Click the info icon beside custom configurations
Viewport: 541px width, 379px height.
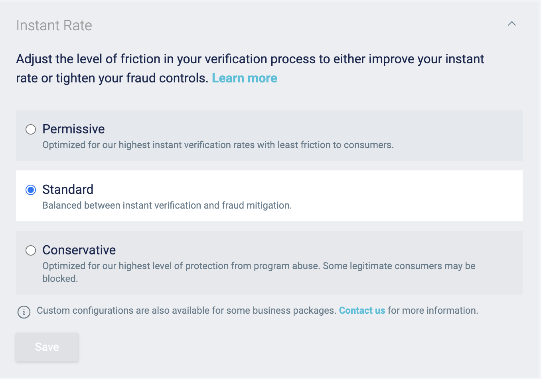coord(24,312)
